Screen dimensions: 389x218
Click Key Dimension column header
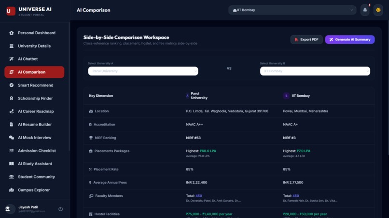pyautogui.click(x=101, y=96)
